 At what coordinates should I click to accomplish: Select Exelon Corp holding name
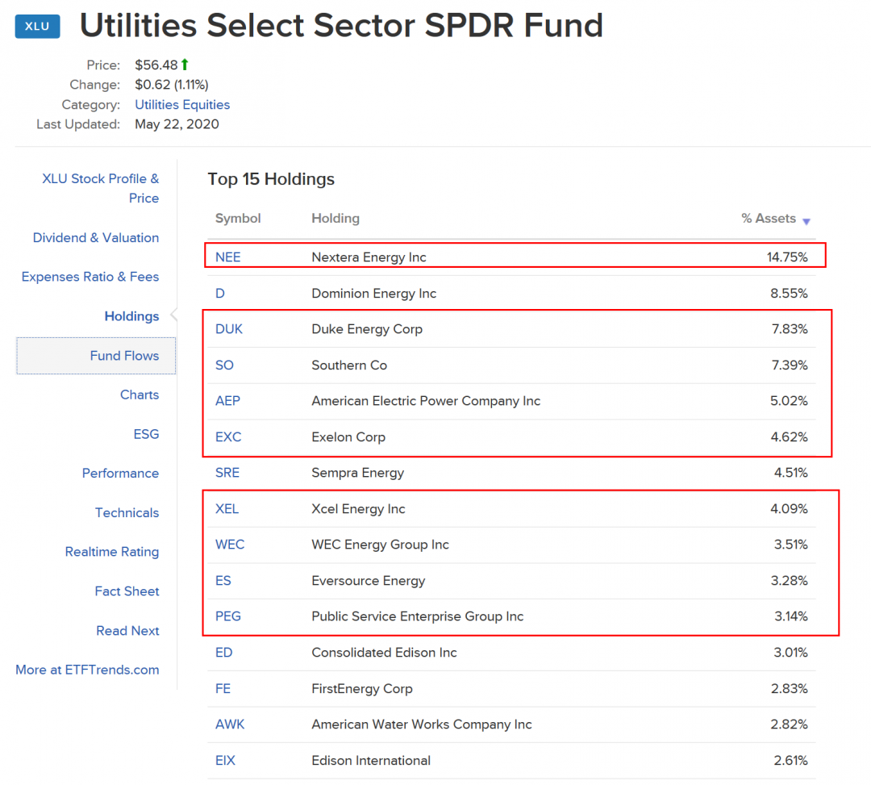tap(348, 436)
